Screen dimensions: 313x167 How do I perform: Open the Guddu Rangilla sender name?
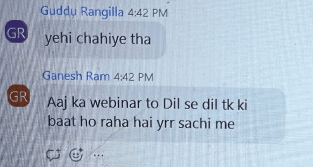tap(82, 12)
